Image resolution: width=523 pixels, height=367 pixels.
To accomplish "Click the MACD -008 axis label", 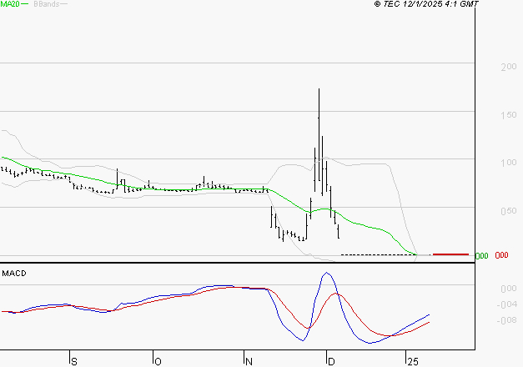I will pyautogui.click(x=506, y=320).
